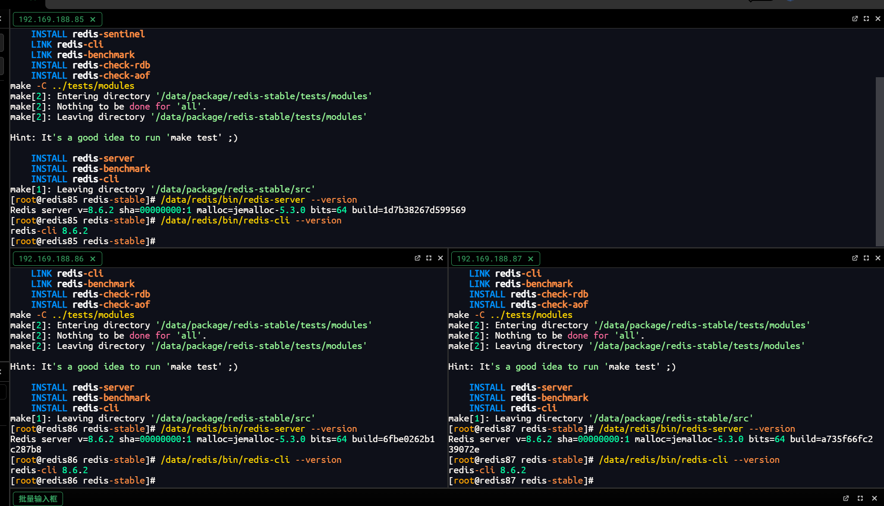884x506 pixels.
Task: Click the top terminal's vertical scrollbar
Action: (x=879, y=162)
